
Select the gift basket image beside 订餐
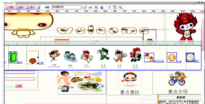[32, 57]
